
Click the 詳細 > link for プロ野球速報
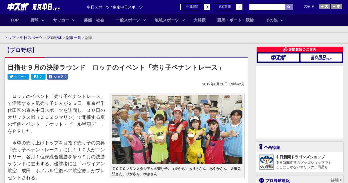[x=336, y=180]
